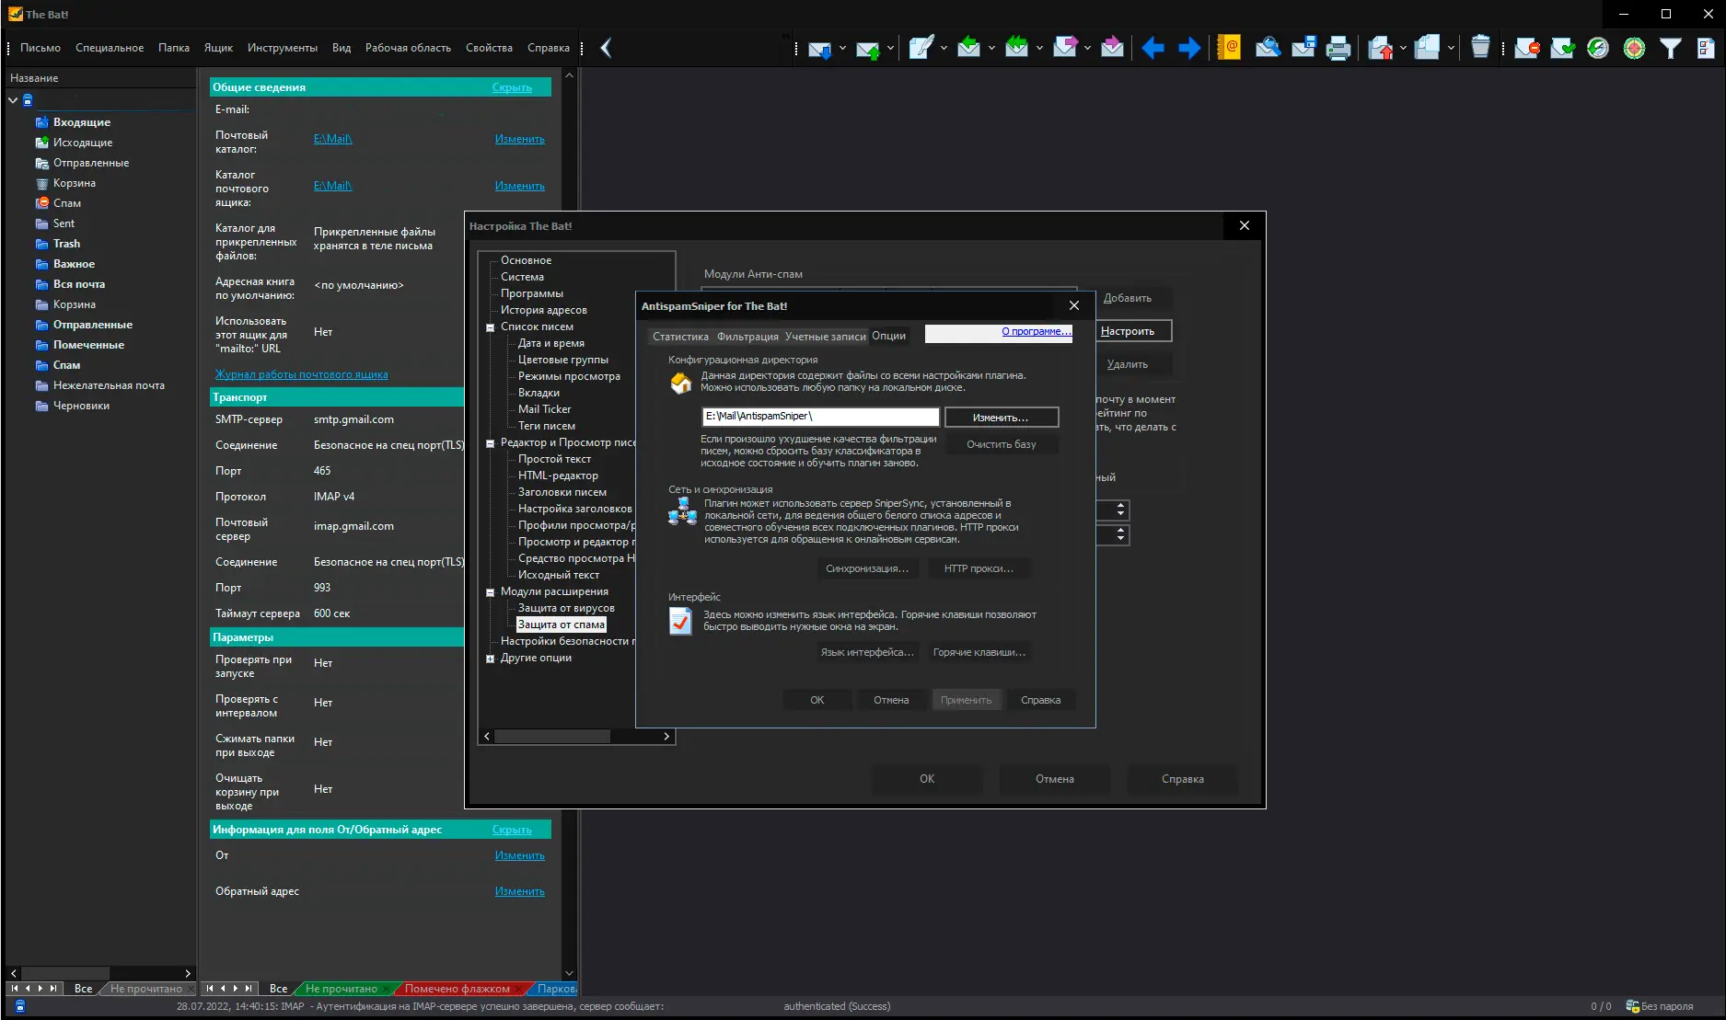Switch to the Фильтрация tab
Image resolution: width=1726 pixels, height=1020 pixels.
coord(747,337)
